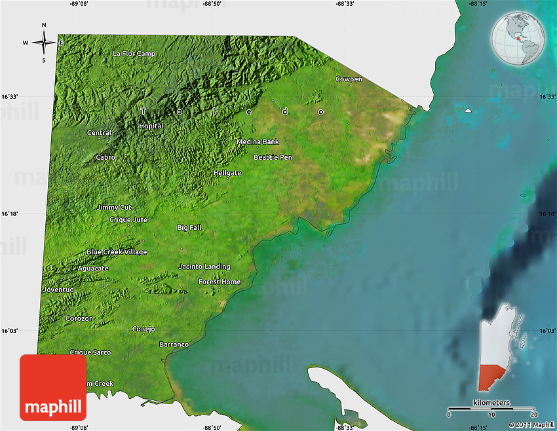Screen dimensions: 557x431
Task: Click the compass rose icon
Action: click(x=44, y=43)
